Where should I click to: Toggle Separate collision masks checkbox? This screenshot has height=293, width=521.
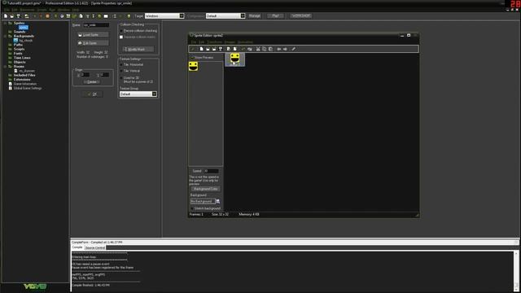(121, 37)
